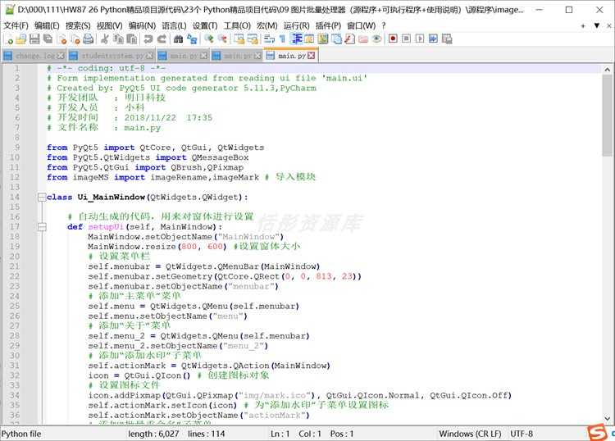Open the 宏(M) menu

(267, 26)
